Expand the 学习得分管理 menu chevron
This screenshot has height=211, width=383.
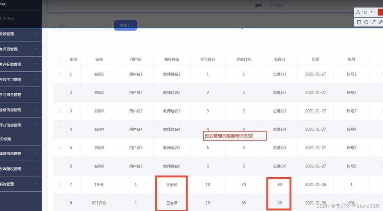pyautogui.click(x=35, y=94)
